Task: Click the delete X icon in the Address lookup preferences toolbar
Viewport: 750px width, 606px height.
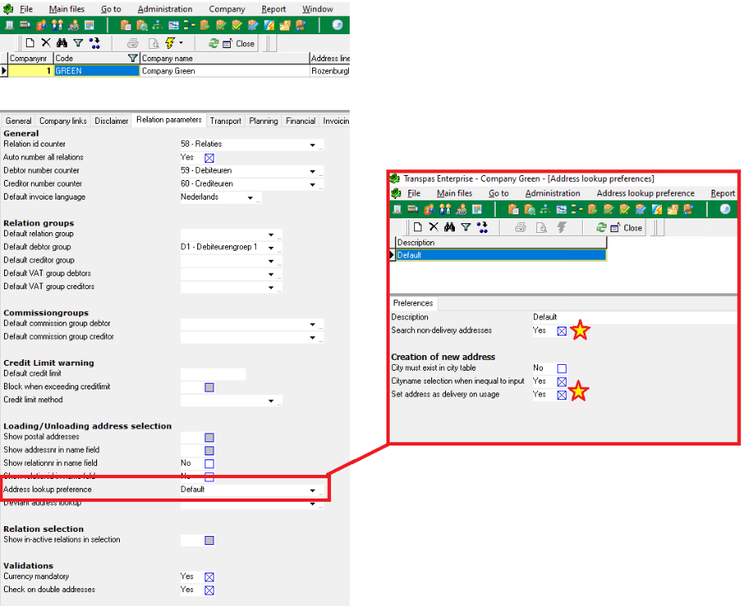Action: click(434, 227)
